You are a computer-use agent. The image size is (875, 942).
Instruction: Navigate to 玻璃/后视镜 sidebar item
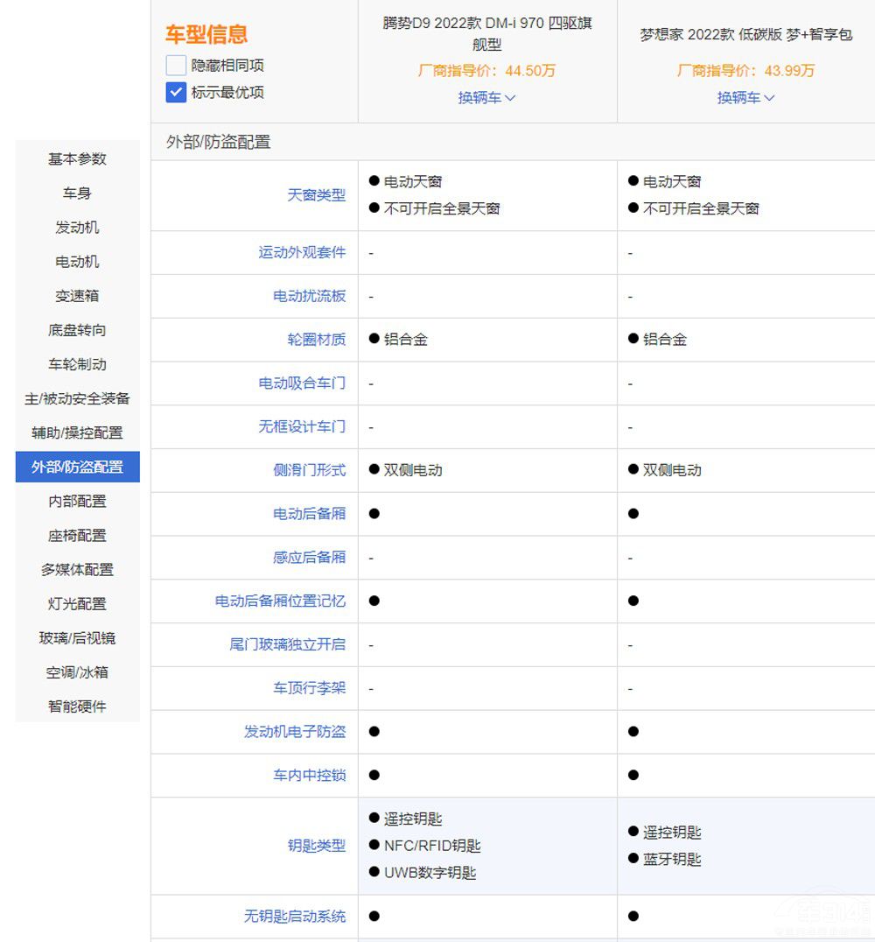coord(77,638)
